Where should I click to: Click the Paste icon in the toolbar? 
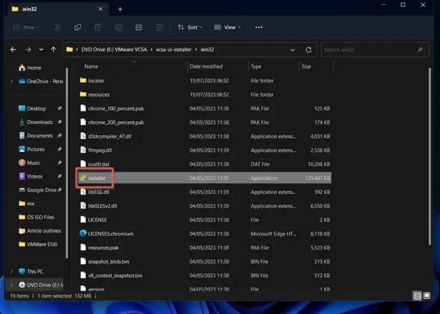tap(98, 27)
